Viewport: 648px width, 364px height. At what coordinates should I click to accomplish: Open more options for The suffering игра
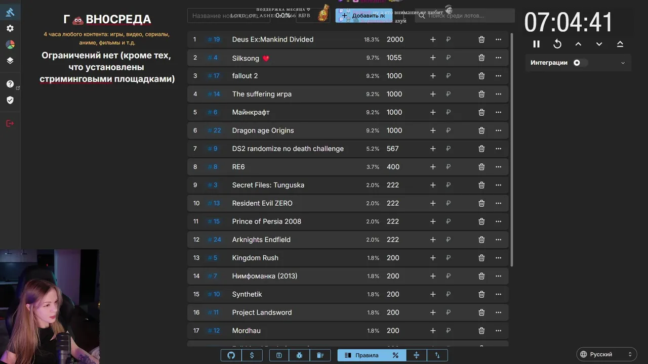coord(499,94)
